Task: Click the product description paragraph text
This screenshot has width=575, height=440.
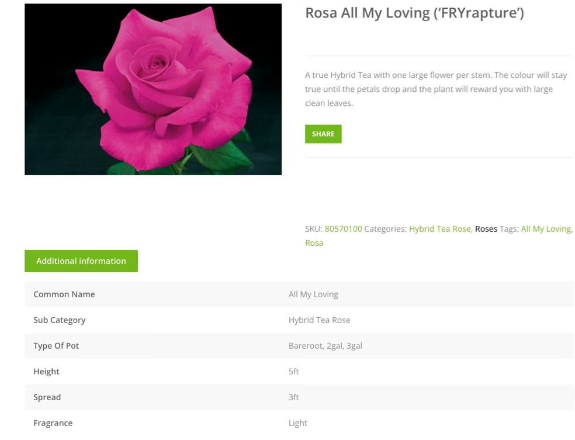Action: [x=435, y=89]
